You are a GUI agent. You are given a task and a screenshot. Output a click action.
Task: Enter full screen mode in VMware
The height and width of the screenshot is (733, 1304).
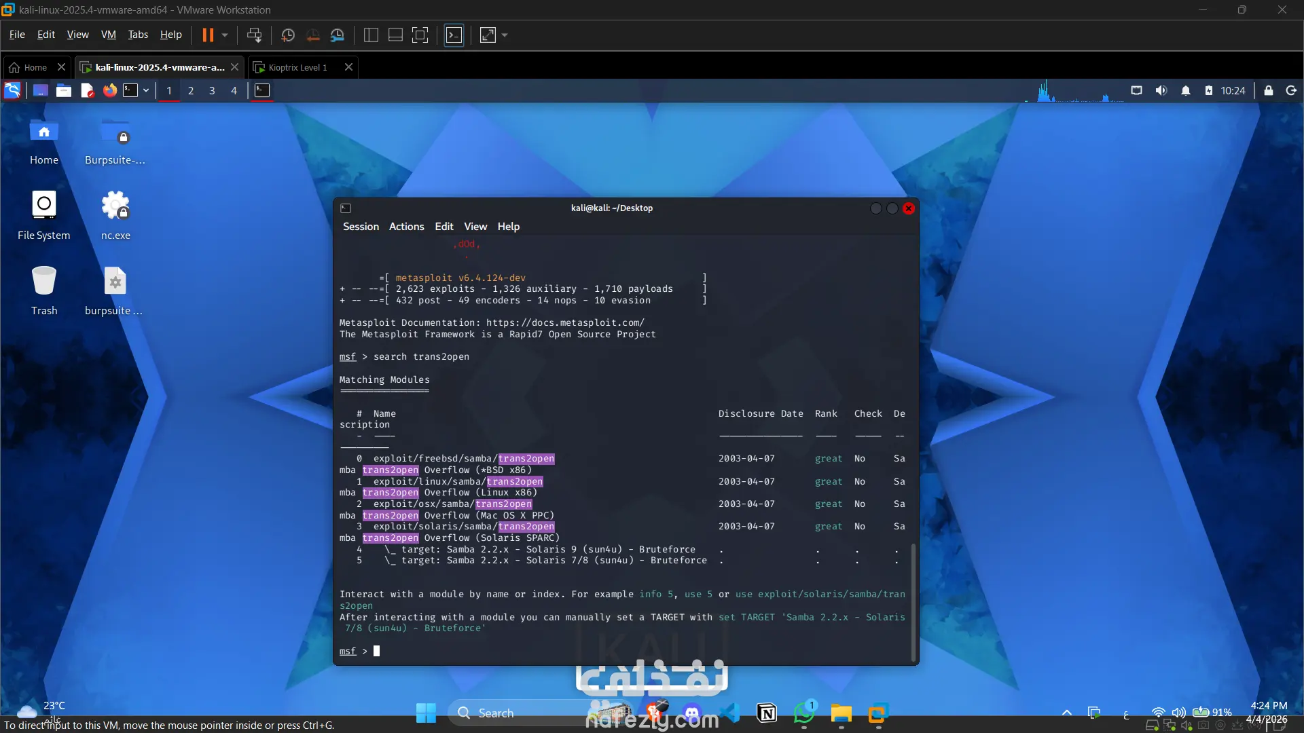coord(420,35)
